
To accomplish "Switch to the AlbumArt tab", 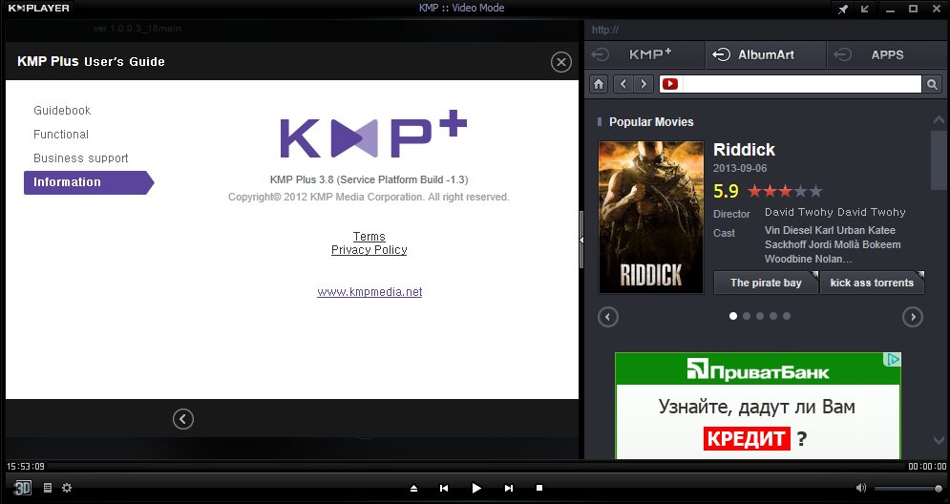I will click(x=765, y=54).
